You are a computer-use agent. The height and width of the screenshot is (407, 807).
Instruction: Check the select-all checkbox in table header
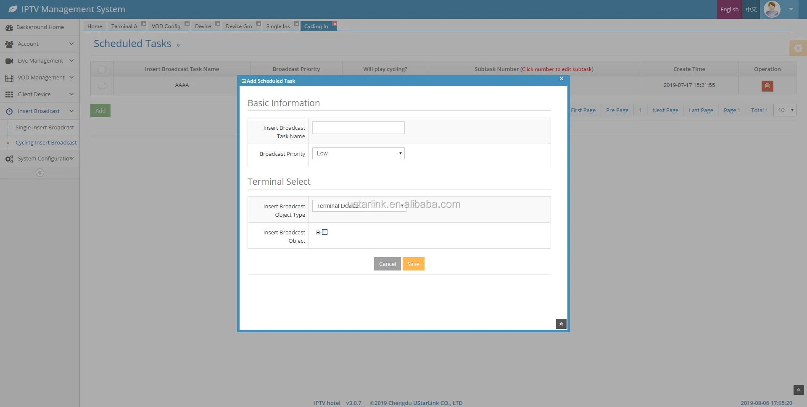[102, 70]
